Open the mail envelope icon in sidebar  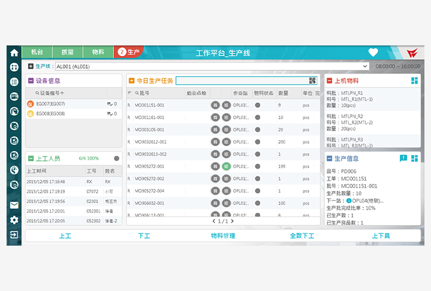click(14, 205)
